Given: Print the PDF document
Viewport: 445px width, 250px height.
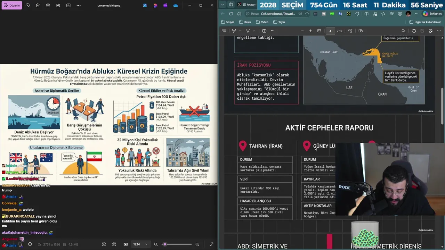Looking at the screenshot, I should pos(414,31).
